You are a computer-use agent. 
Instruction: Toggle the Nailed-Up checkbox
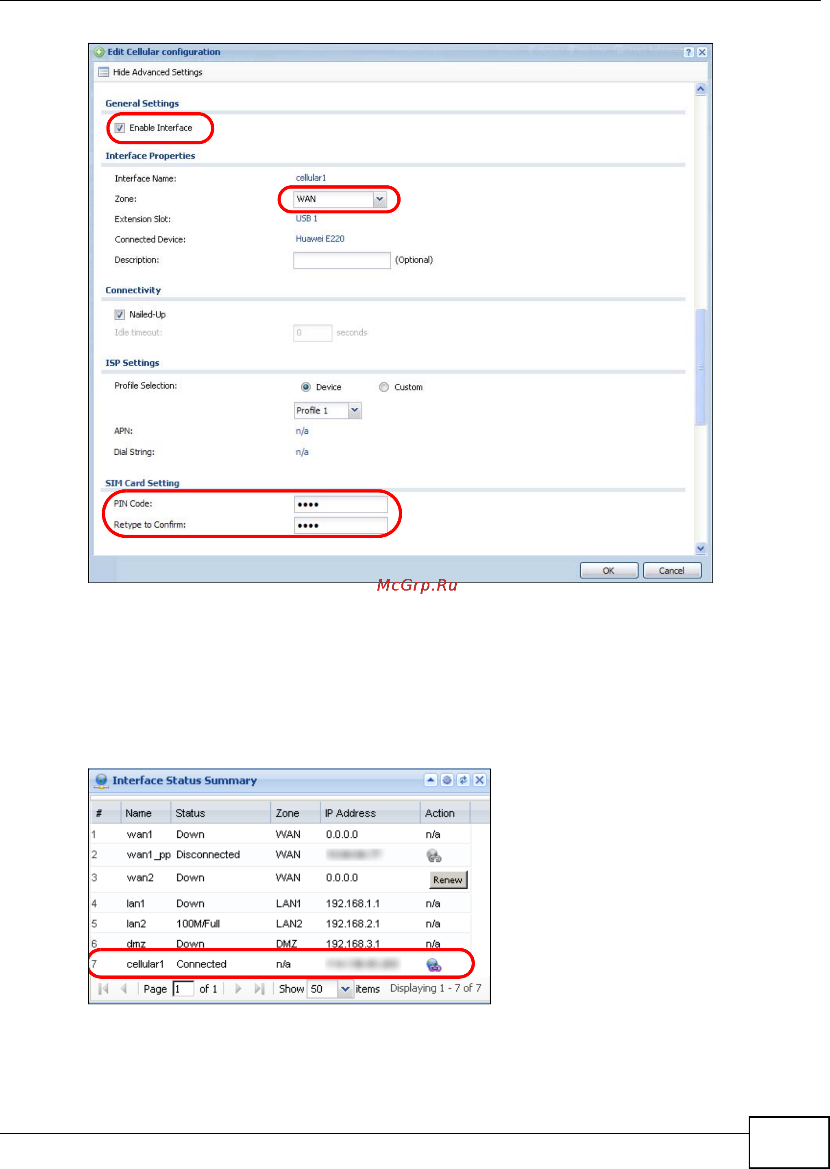[x=120, y=315]
